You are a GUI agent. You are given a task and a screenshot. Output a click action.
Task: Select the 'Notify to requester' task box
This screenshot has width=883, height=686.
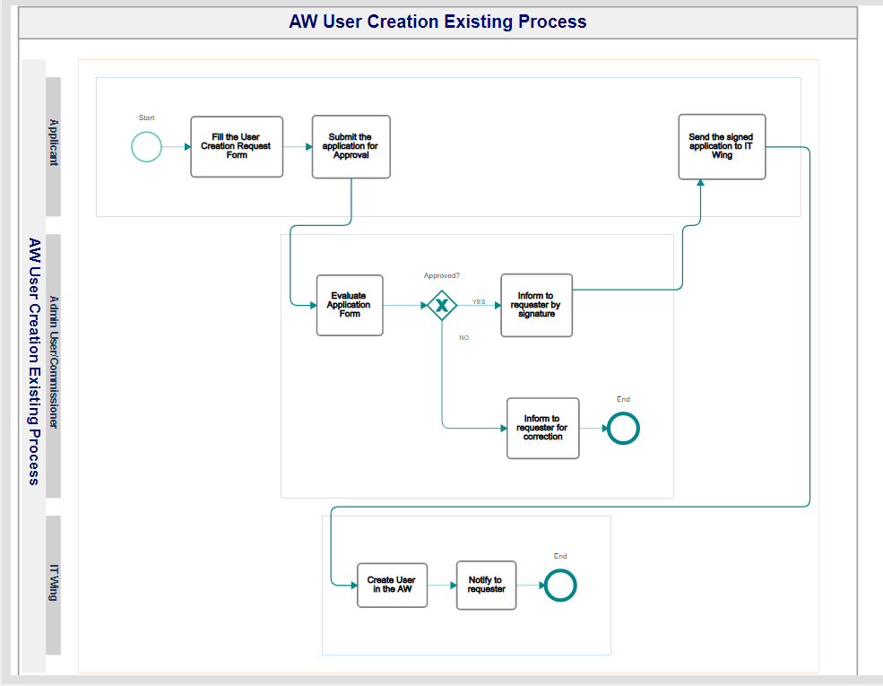[x=486, y=586]
